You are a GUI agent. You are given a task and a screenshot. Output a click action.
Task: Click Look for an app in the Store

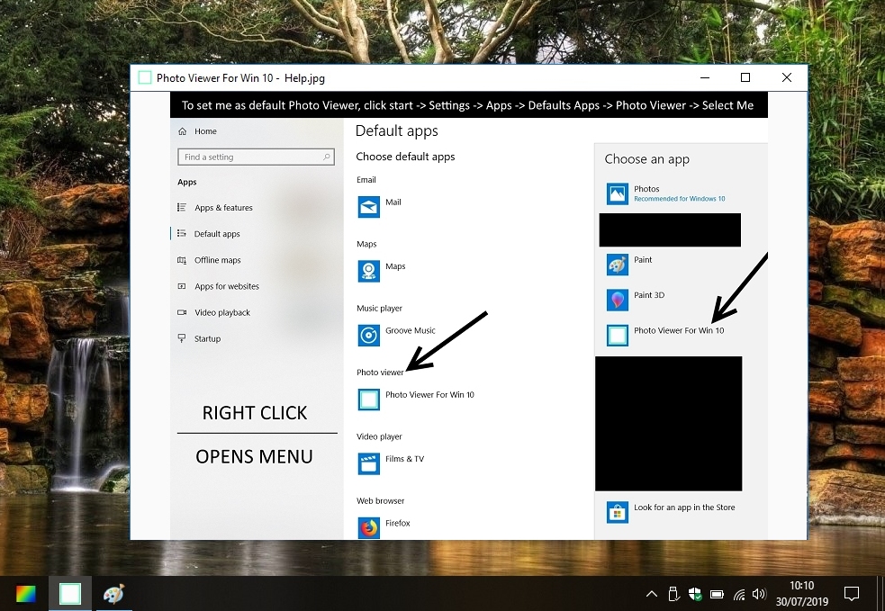coord(671,512)
